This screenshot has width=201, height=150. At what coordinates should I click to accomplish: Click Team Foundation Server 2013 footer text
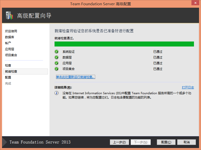(x=40, y=142)
